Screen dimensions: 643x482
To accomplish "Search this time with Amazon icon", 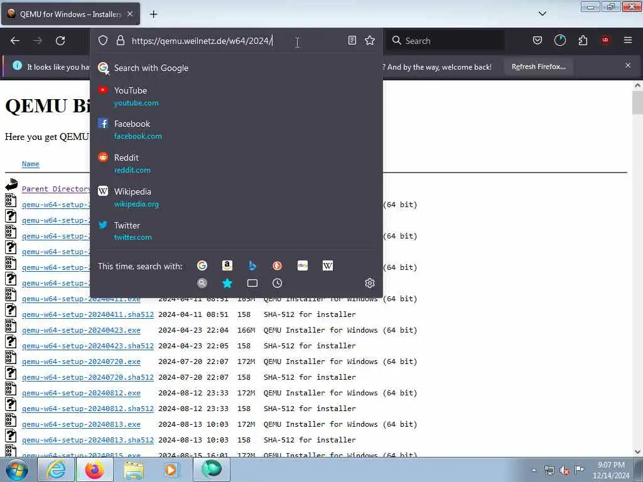I will 227,265.
